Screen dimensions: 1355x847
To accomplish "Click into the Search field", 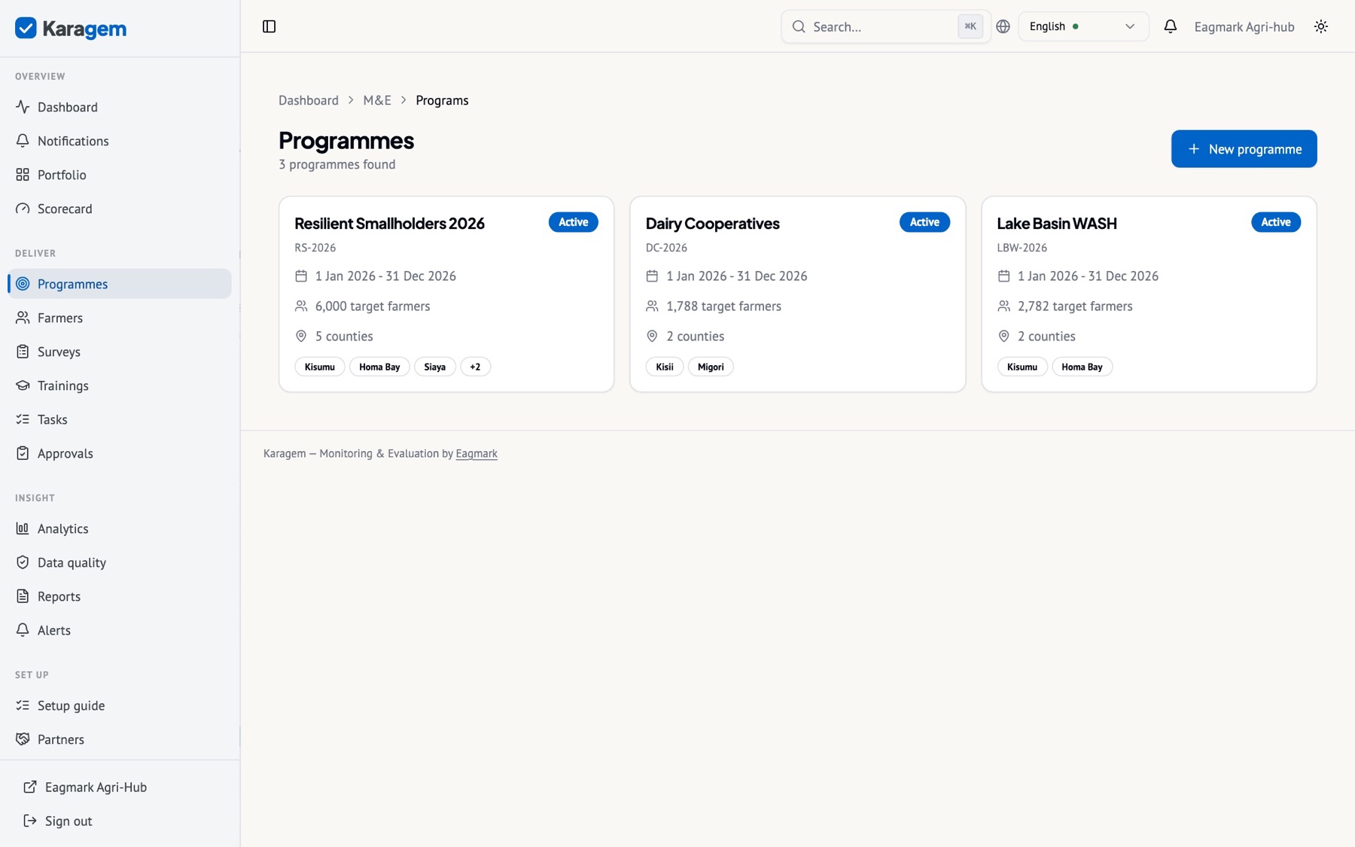I will [x=885, y=26].
